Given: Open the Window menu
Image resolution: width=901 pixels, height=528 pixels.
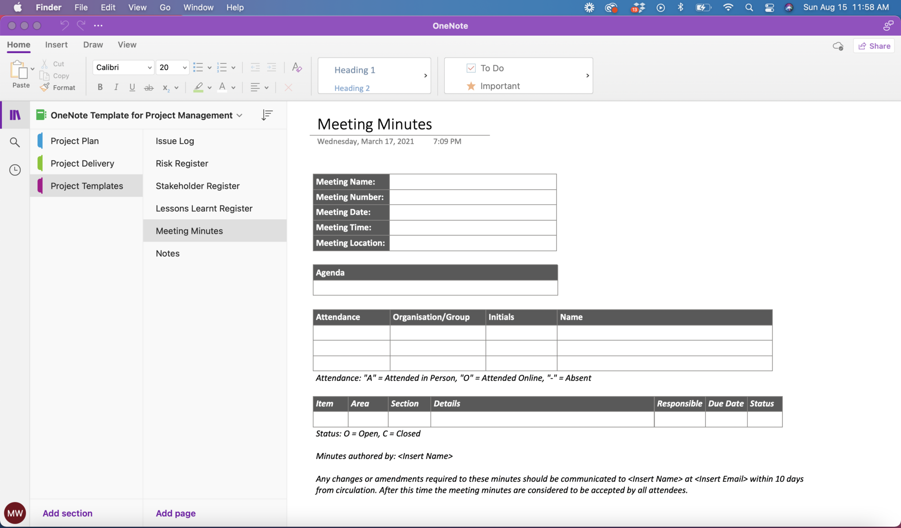Looking at the screenshot, I should (x=198, y=7).
